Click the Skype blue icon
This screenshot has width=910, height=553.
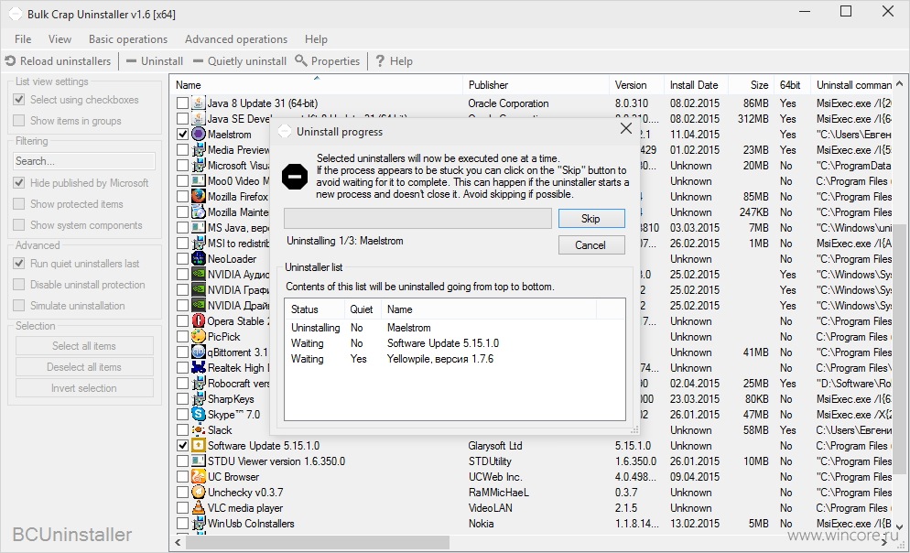click(x=199, y=415)
